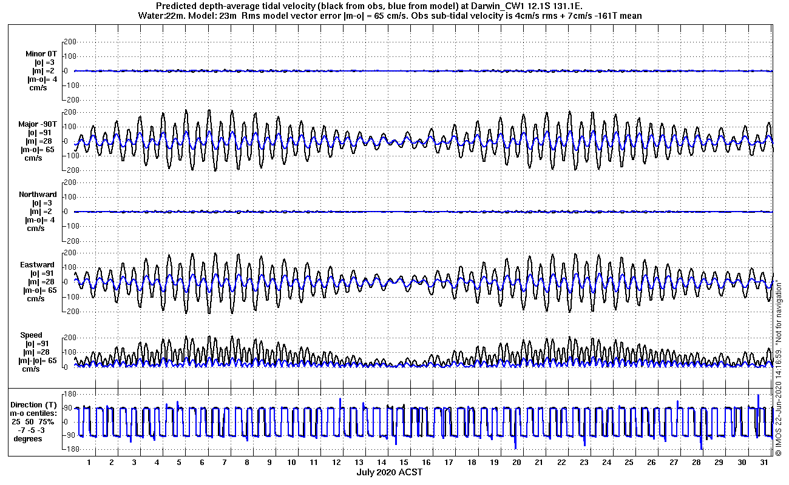Click 'cm/s' unit under the Speed label
The width and height of the screenshot is (789, 485).
point(32,369)
